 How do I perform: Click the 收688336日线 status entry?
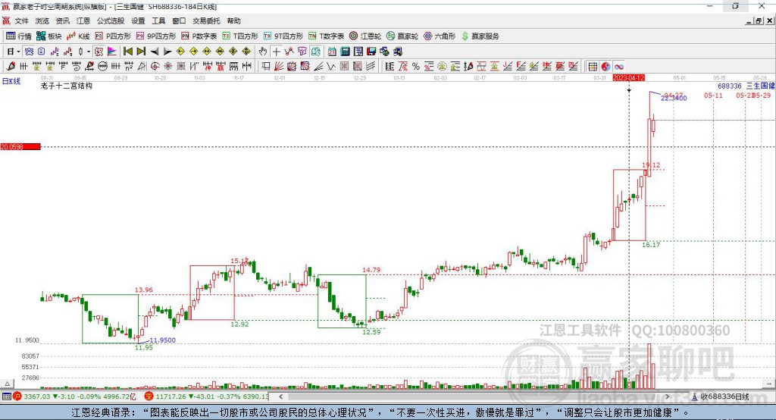(720, 396)
